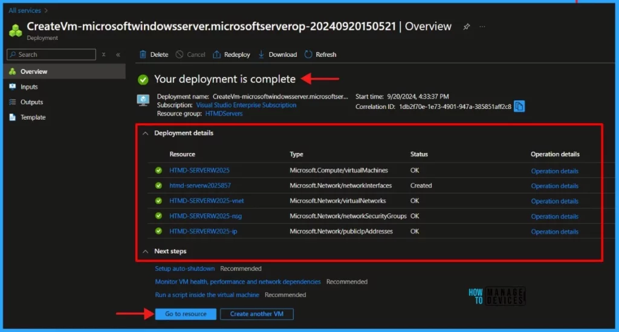Open Visual Studio Enterprise Subscription link
Screen dimensions: 619x332
pos(246,105)
